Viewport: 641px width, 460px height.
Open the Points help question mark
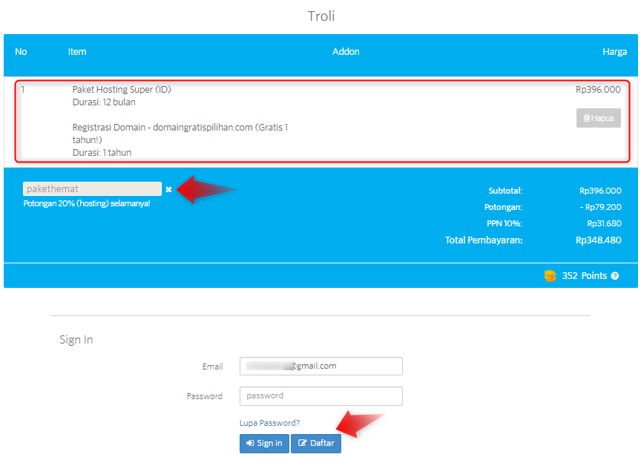[614, 276]
